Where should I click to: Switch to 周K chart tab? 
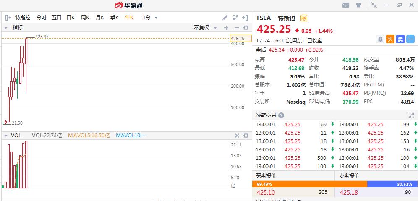click(85, 18)
